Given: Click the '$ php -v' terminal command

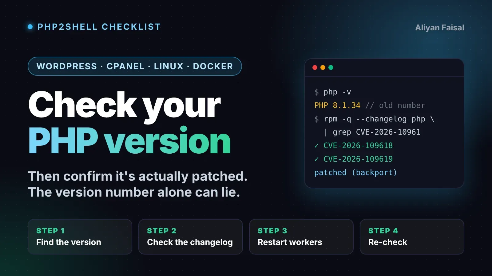Looking at the screenshot, I should point(333,92).
